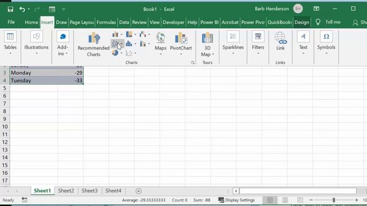Click the Tell me lightbulb search
367x206 pixels.
[x=318, y=22]
